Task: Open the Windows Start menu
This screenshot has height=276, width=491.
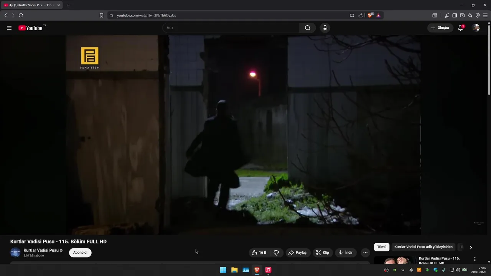Action: tap(223, 270)
